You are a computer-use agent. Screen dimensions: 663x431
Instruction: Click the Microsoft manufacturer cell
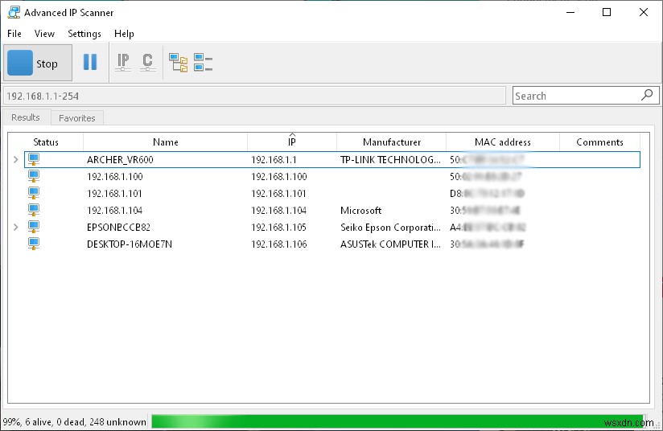(x=360, y=211)
